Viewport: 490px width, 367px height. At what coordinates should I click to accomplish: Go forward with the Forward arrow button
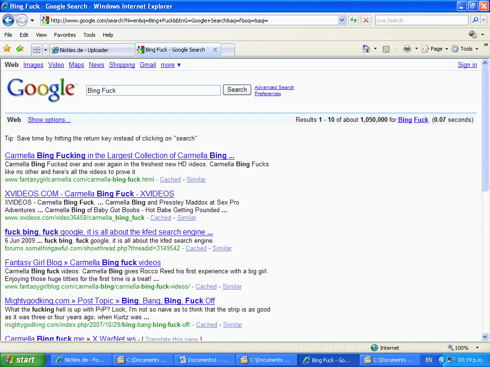click(x=22, y=21)
